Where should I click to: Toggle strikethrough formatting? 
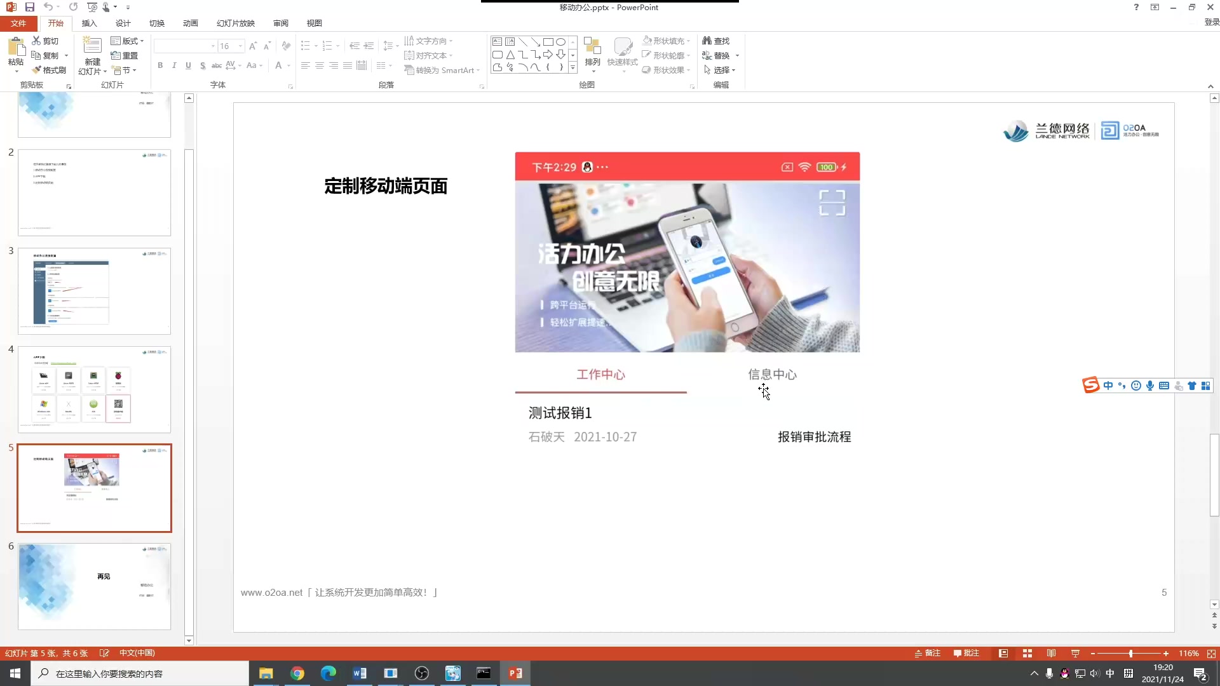click(217, 65)
